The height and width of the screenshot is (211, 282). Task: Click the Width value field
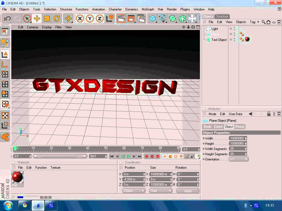pyautogui.click(x=237, y=138)
